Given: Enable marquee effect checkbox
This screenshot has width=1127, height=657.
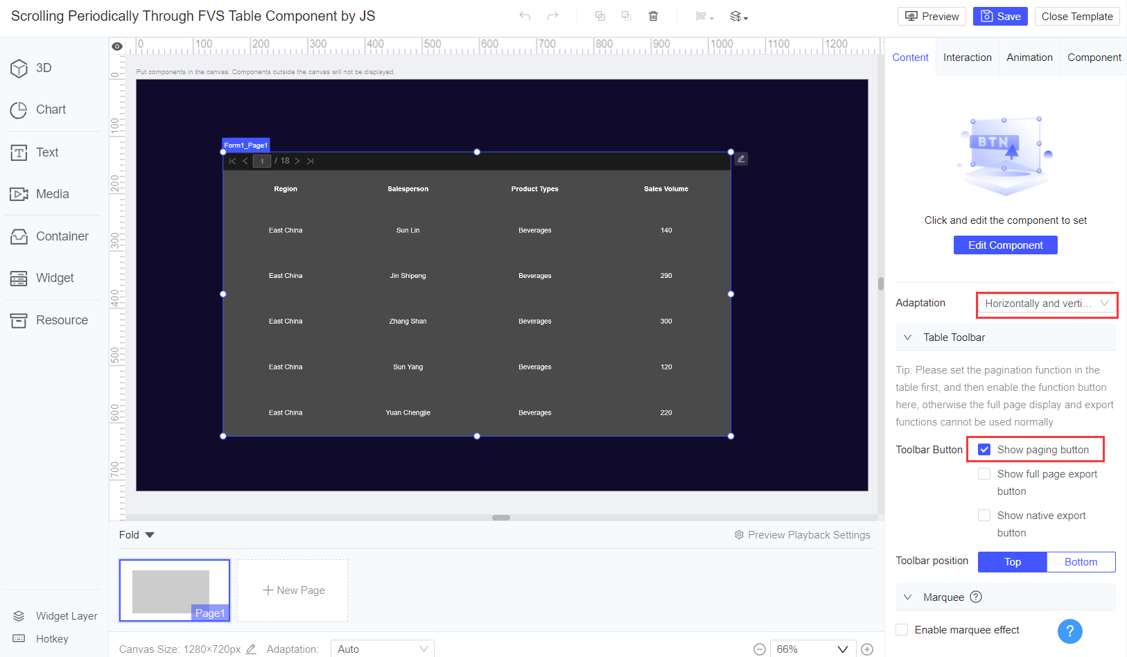Looking at the screenshot, I should pyautogui.click(x=902, y=630).
